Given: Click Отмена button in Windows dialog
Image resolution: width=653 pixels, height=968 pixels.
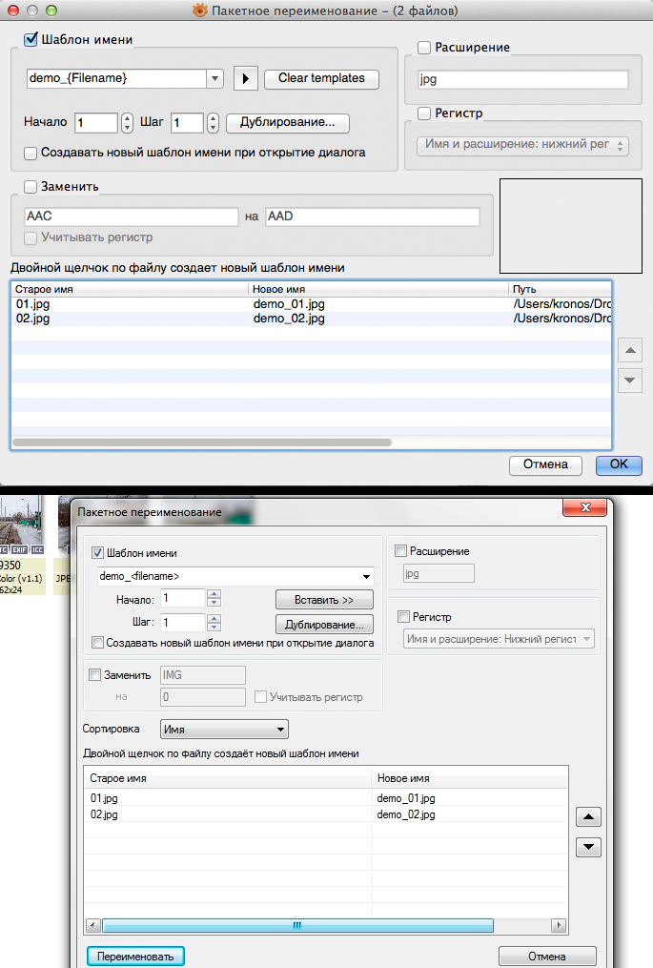Looking at the screenshot, I should (547, 957).
